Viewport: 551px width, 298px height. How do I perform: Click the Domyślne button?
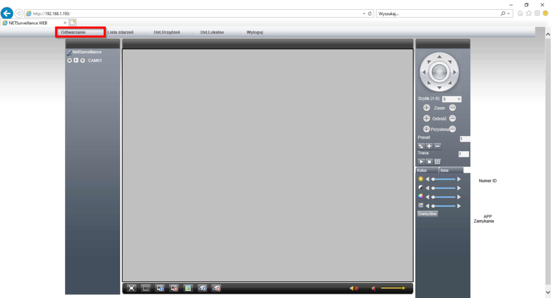pyautogui.click(x=428, y=214)
